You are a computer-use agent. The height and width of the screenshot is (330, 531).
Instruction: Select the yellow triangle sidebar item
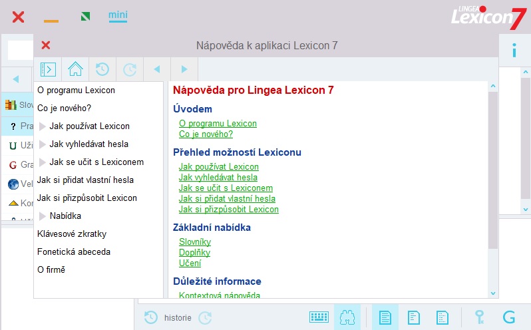pos(13,203)
